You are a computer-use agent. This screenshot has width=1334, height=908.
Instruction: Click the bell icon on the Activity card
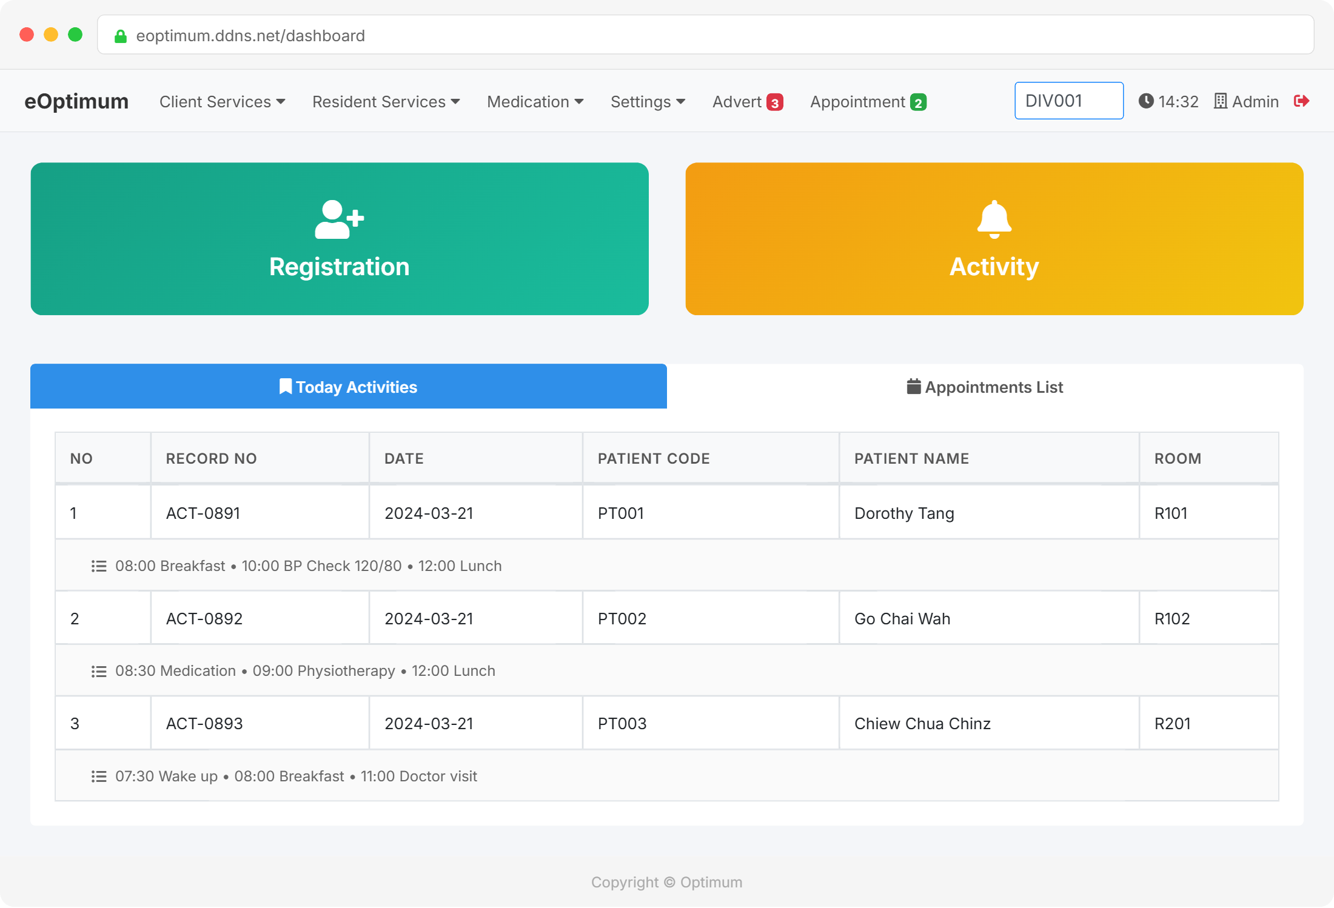coord(994,219)
